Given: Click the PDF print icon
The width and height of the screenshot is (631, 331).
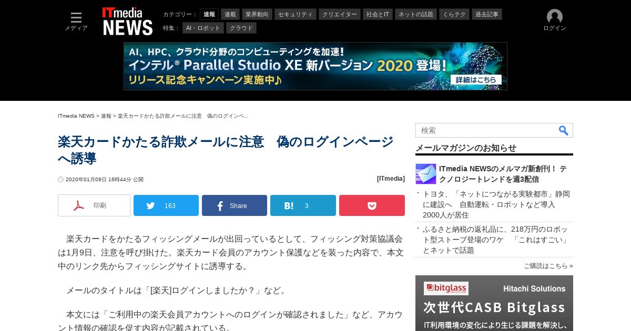Looking at the screenshot, I should (x=79, y=205).
